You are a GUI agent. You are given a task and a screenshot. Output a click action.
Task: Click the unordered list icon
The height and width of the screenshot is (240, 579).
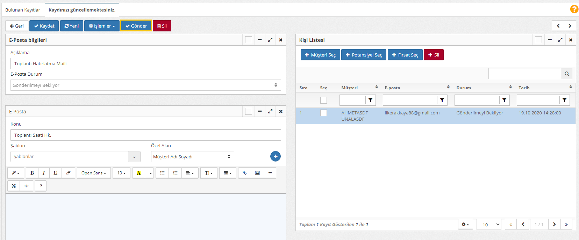tap(162, 173)
